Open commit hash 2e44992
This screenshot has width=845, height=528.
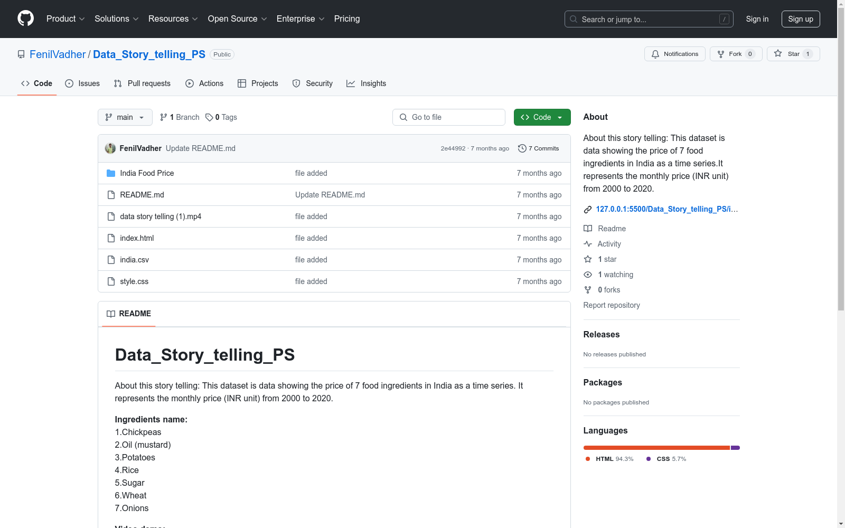click(453, 148)
